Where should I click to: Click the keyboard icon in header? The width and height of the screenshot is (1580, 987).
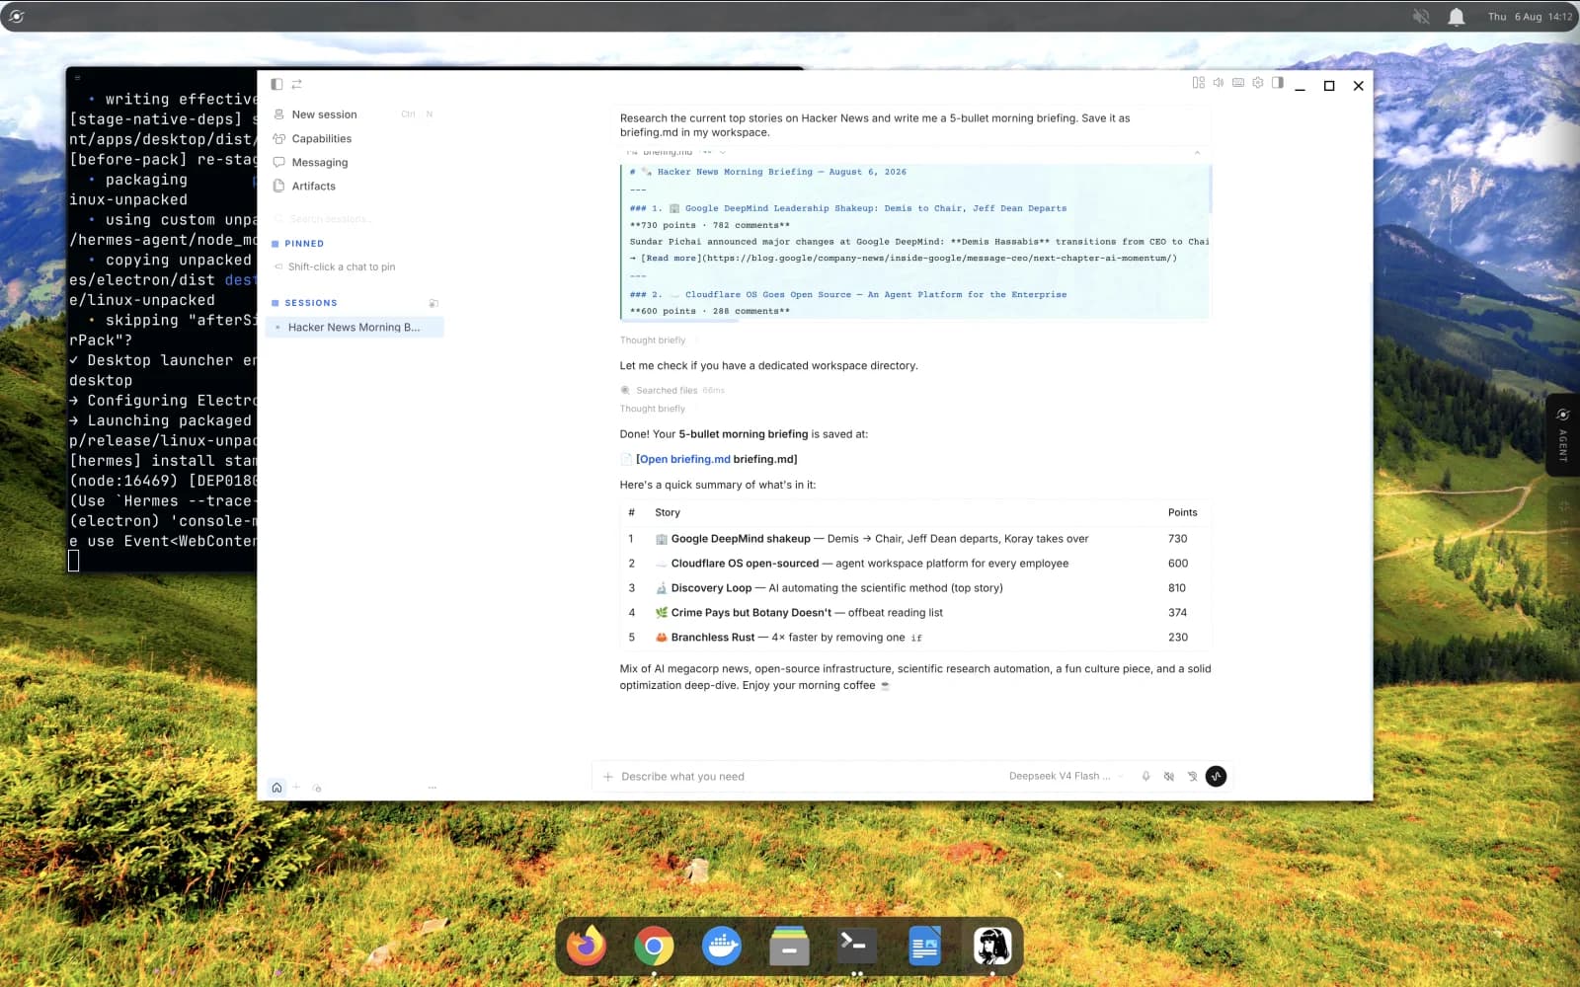(1238, 83)
